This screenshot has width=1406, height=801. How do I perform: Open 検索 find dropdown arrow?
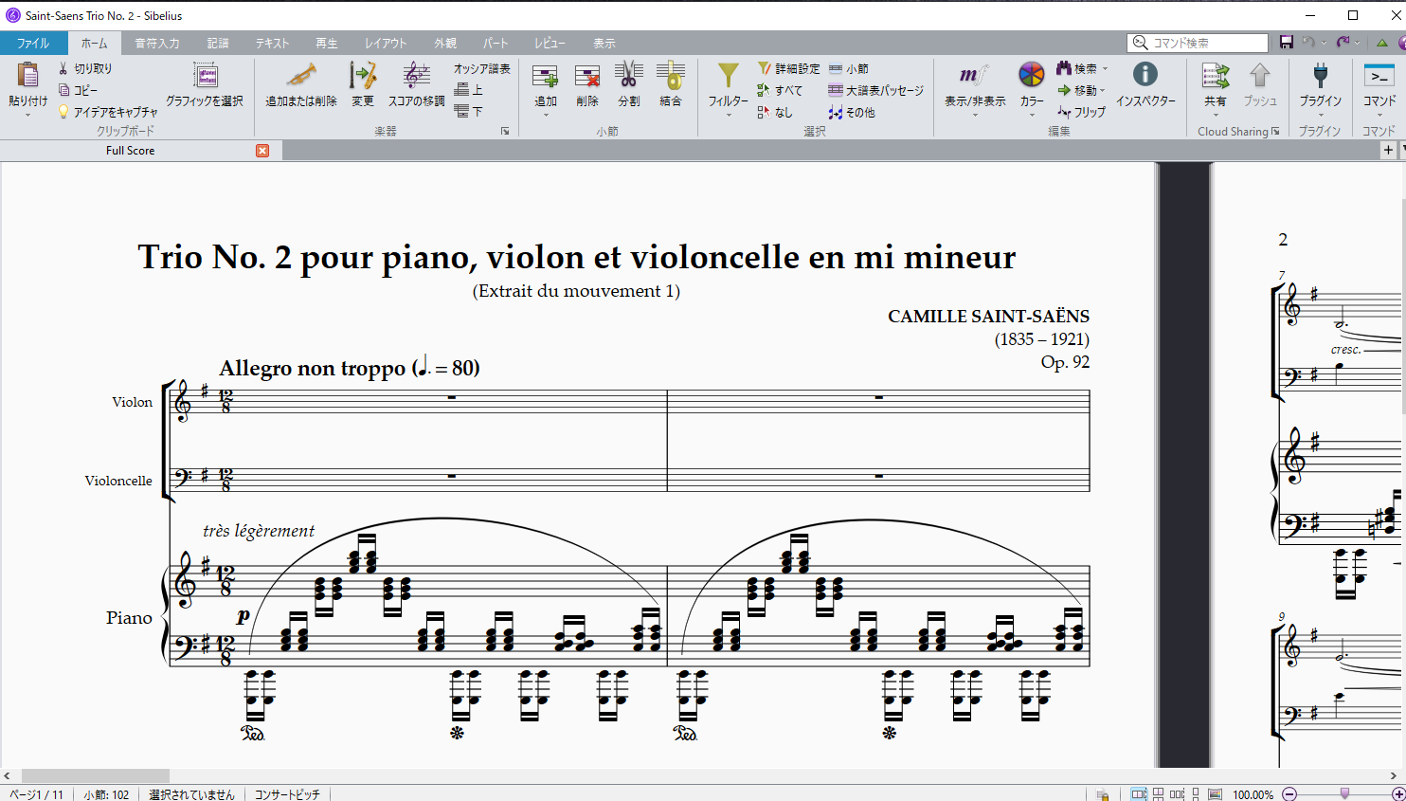[1105, 68]
